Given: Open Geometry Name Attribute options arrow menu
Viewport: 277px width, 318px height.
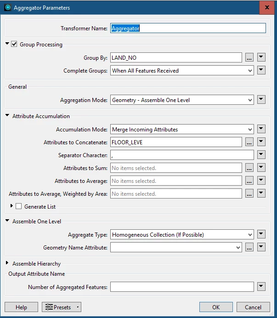Looking at the screenshot, I should coord(261,247).
